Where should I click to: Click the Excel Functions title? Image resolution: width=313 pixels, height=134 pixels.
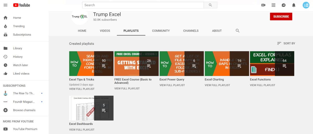(260, 79)
